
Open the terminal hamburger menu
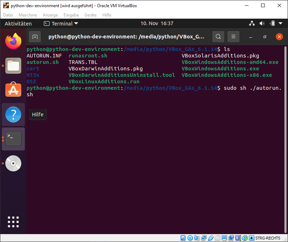click(233, 37)
